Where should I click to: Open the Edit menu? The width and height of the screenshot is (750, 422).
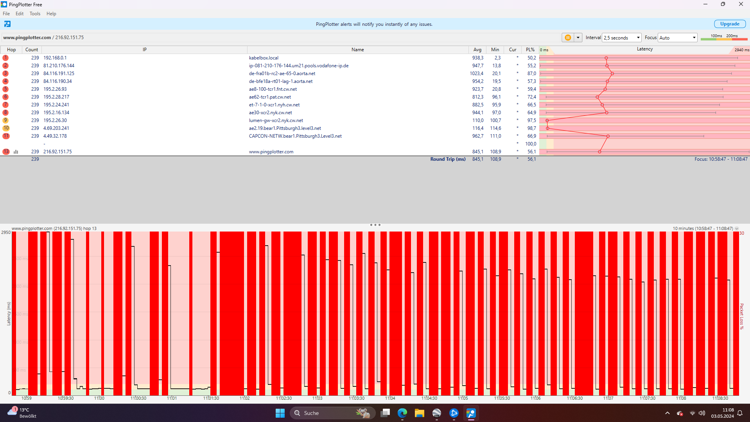pyautogui.click(x=19, y=14)
